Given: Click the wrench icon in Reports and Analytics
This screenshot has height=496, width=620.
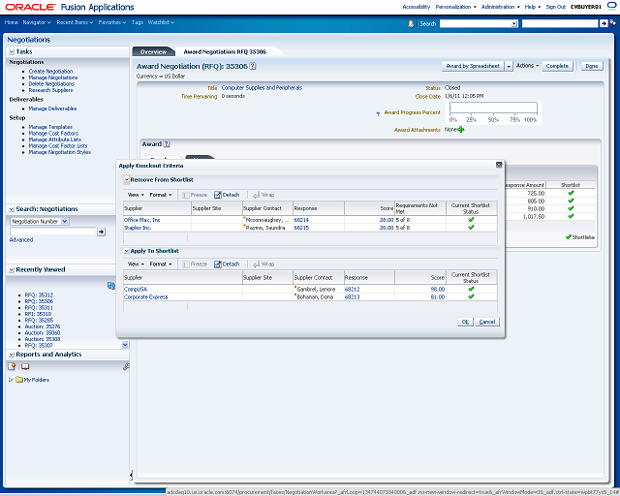Looking at the screenshot, I should coord(126,366).
